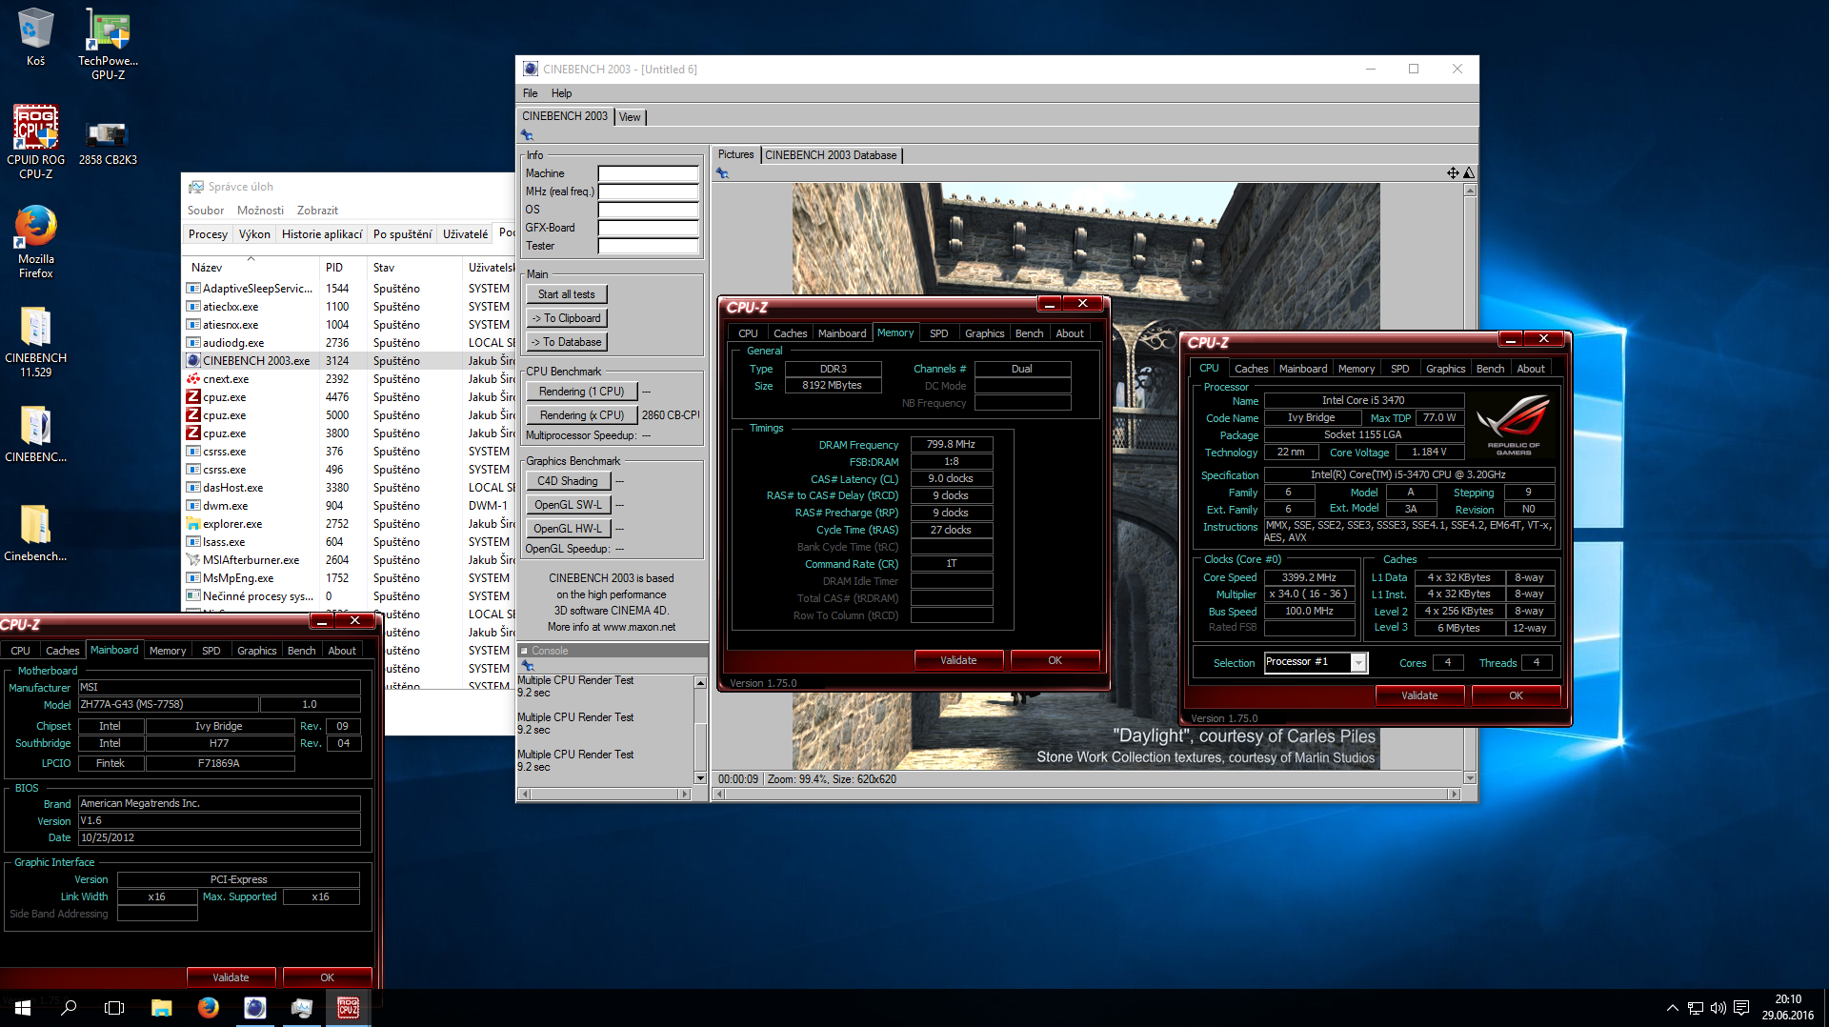Click Start all tests button
Screen dimensions: 1829x1027
click(x=566, y=294)
